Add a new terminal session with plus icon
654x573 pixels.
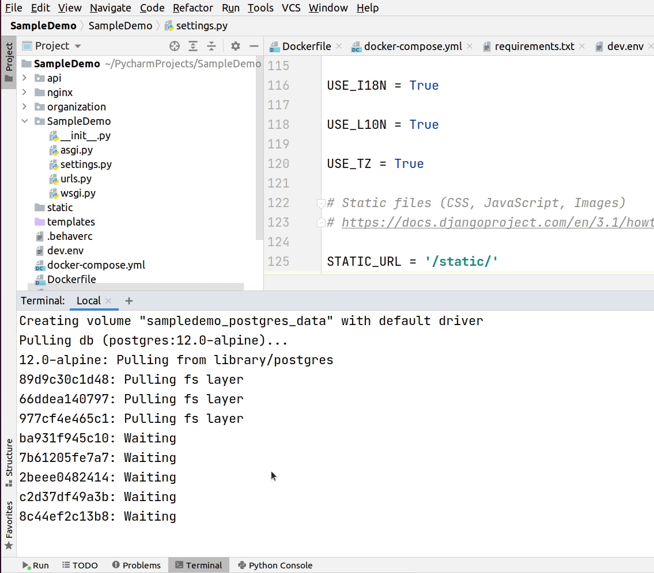pos(129,301)
